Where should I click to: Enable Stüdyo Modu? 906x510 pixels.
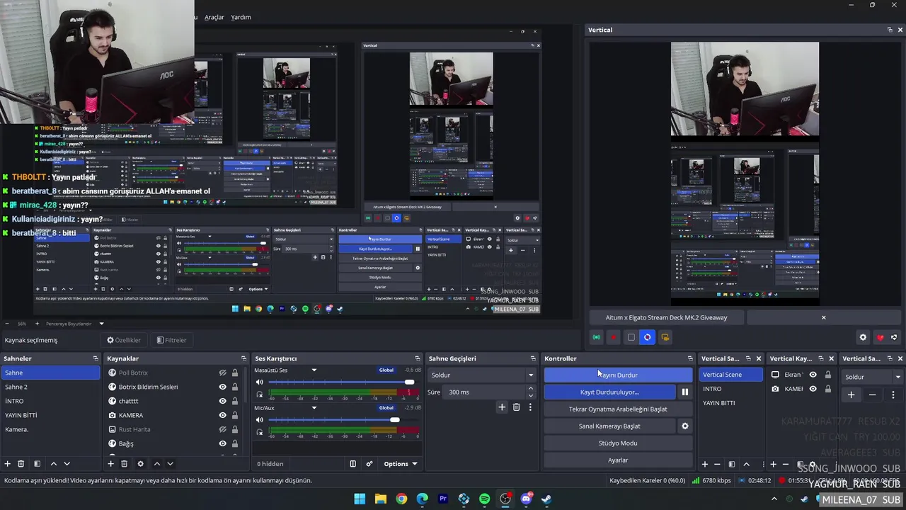point(618,443)
